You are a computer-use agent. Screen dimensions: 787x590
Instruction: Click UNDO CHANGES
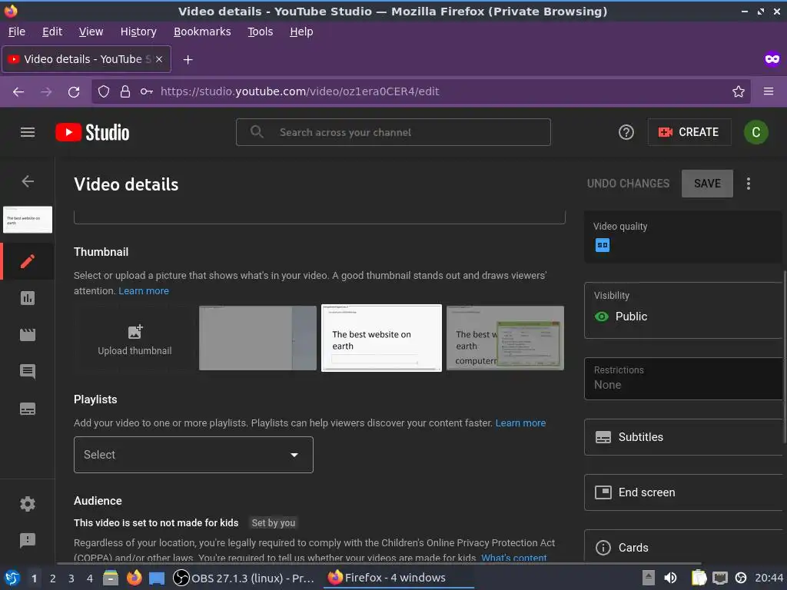point(628,184)
